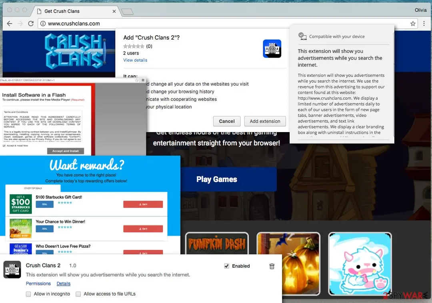The image size is (432, 303).
Task: Click the Crush Clans 2 extension icon in list
Action: coord(12,269)
